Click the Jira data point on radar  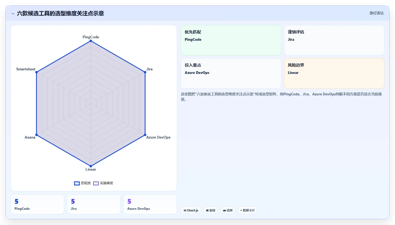point(145,72)
